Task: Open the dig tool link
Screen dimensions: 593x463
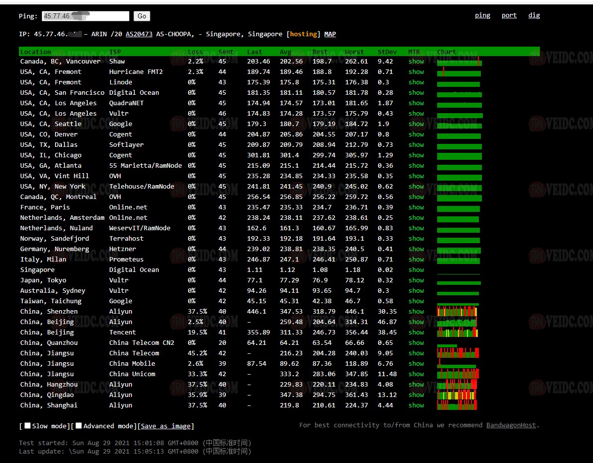Action: click(x=534, y=15)
